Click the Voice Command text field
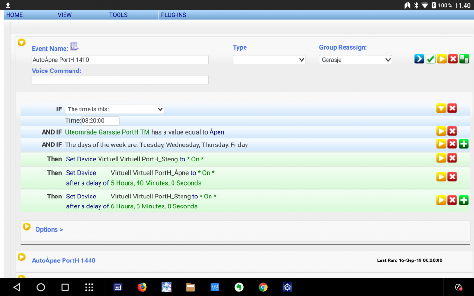474x296 pixels. 120,80
